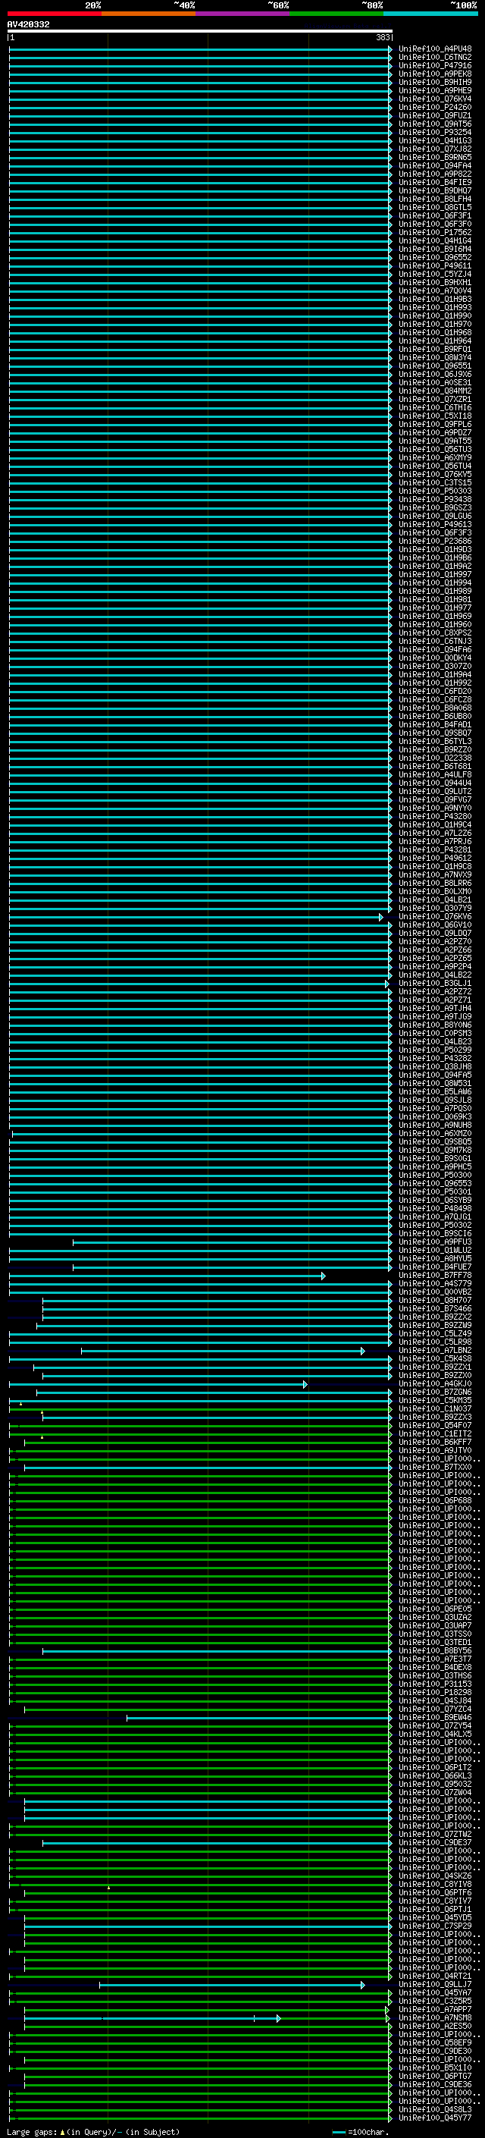
Task: Select label UniRef100_B9RN65
Action: 435,157
